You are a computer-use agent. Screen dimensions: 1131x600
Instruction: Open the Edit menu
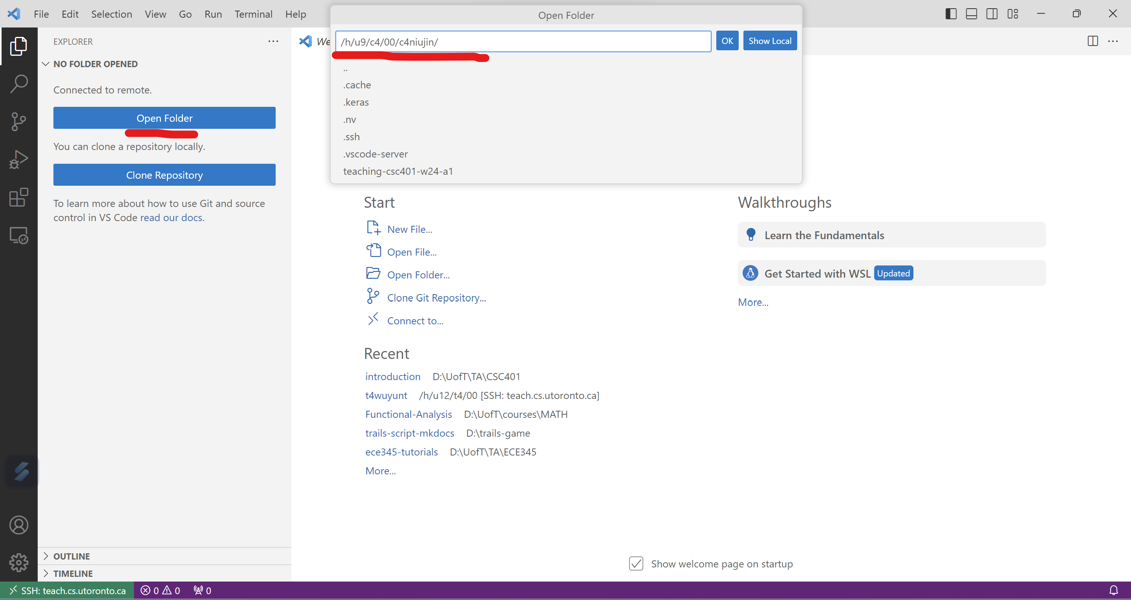pos(70,14)
